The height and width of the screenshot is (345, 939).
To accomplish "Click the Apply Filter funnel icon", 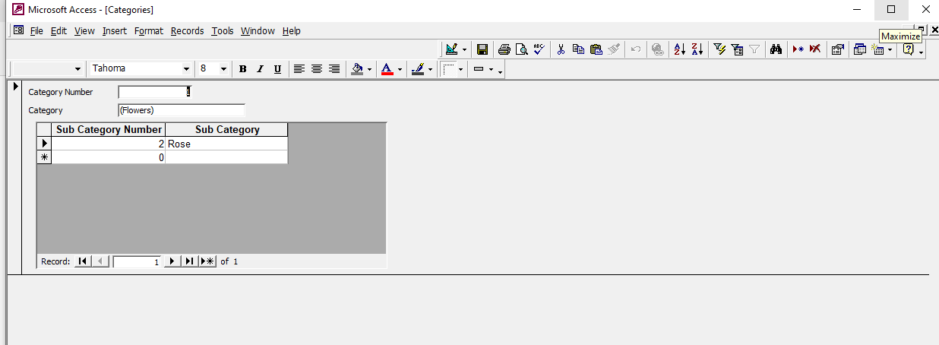I will (x=754, y=49).
